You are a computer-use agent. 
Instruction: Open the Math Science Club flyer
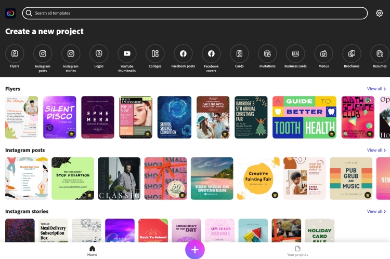click(x=358, y=117)
